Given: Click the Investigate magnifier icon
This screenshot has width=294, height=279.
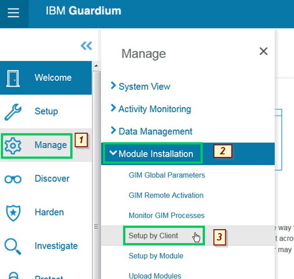Looking at the screenshot, I should click(x=13, y=247).
